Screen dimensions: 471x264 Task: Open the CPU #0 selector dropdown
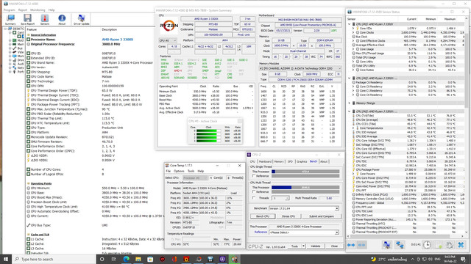[168, 40]
